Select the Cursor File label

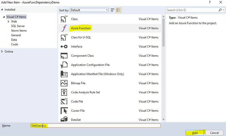(x=78, y=111)
